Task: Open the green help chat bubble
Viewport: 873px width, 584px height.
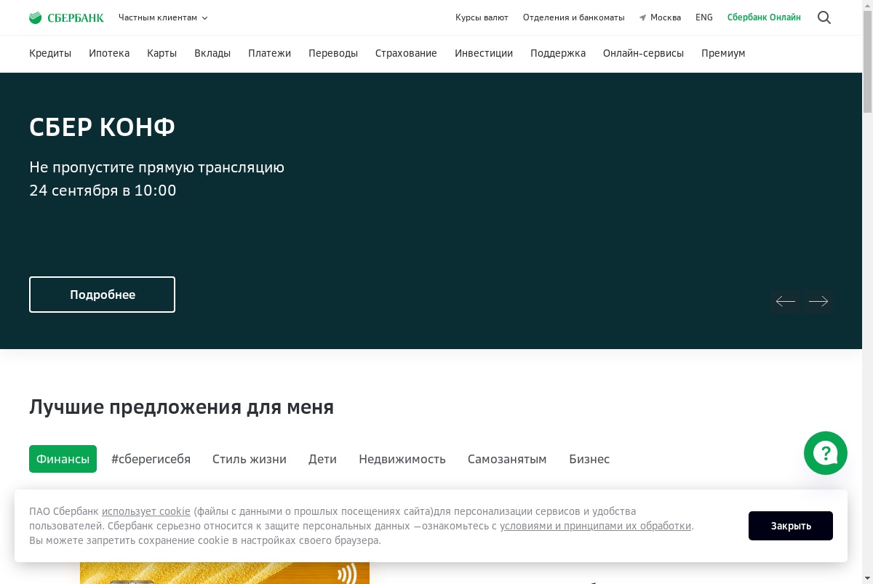Action: pyautogui.click(x=826, y=453)
